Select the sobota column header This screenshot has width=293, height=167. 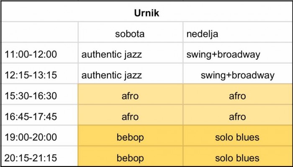131,32
